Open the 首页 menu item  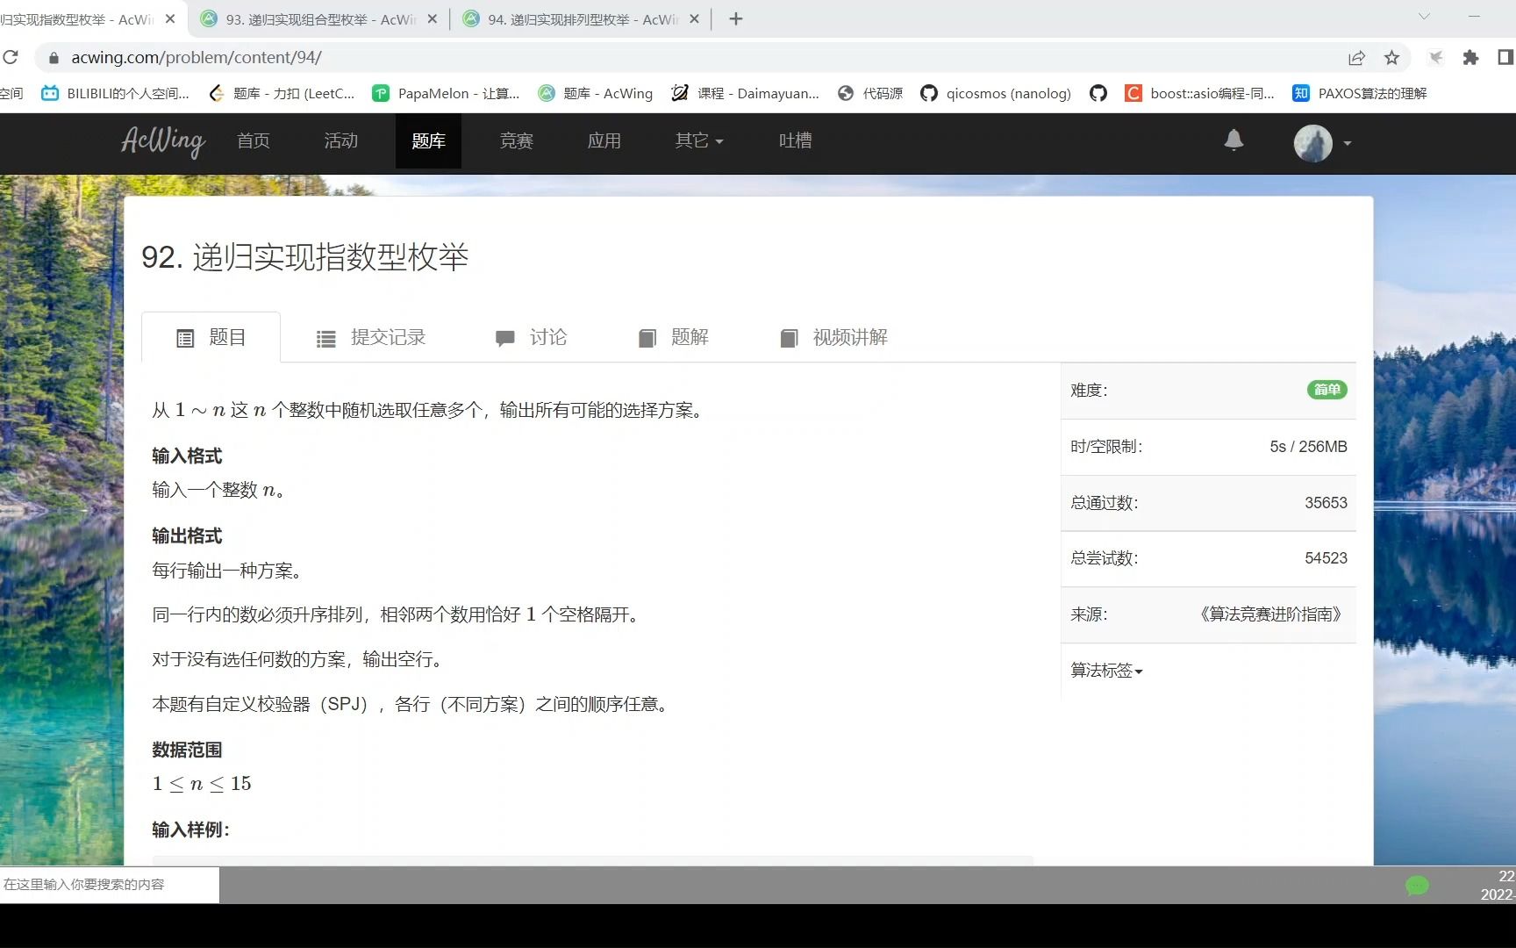click(253, 140)
